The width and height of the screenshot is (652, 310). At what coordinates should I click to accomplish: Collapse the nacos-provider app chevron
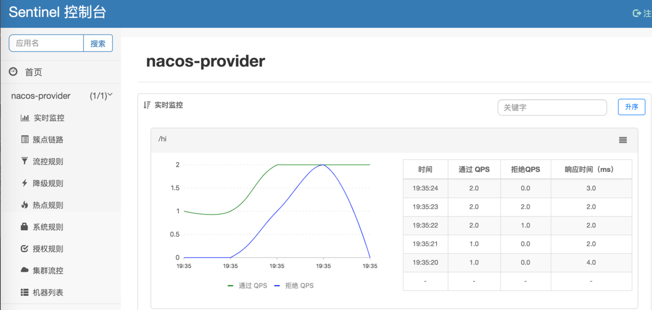coord(110,95)
